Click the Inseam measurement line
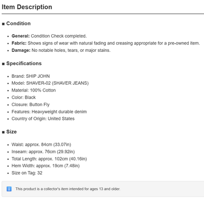 (x=43, y=152)
